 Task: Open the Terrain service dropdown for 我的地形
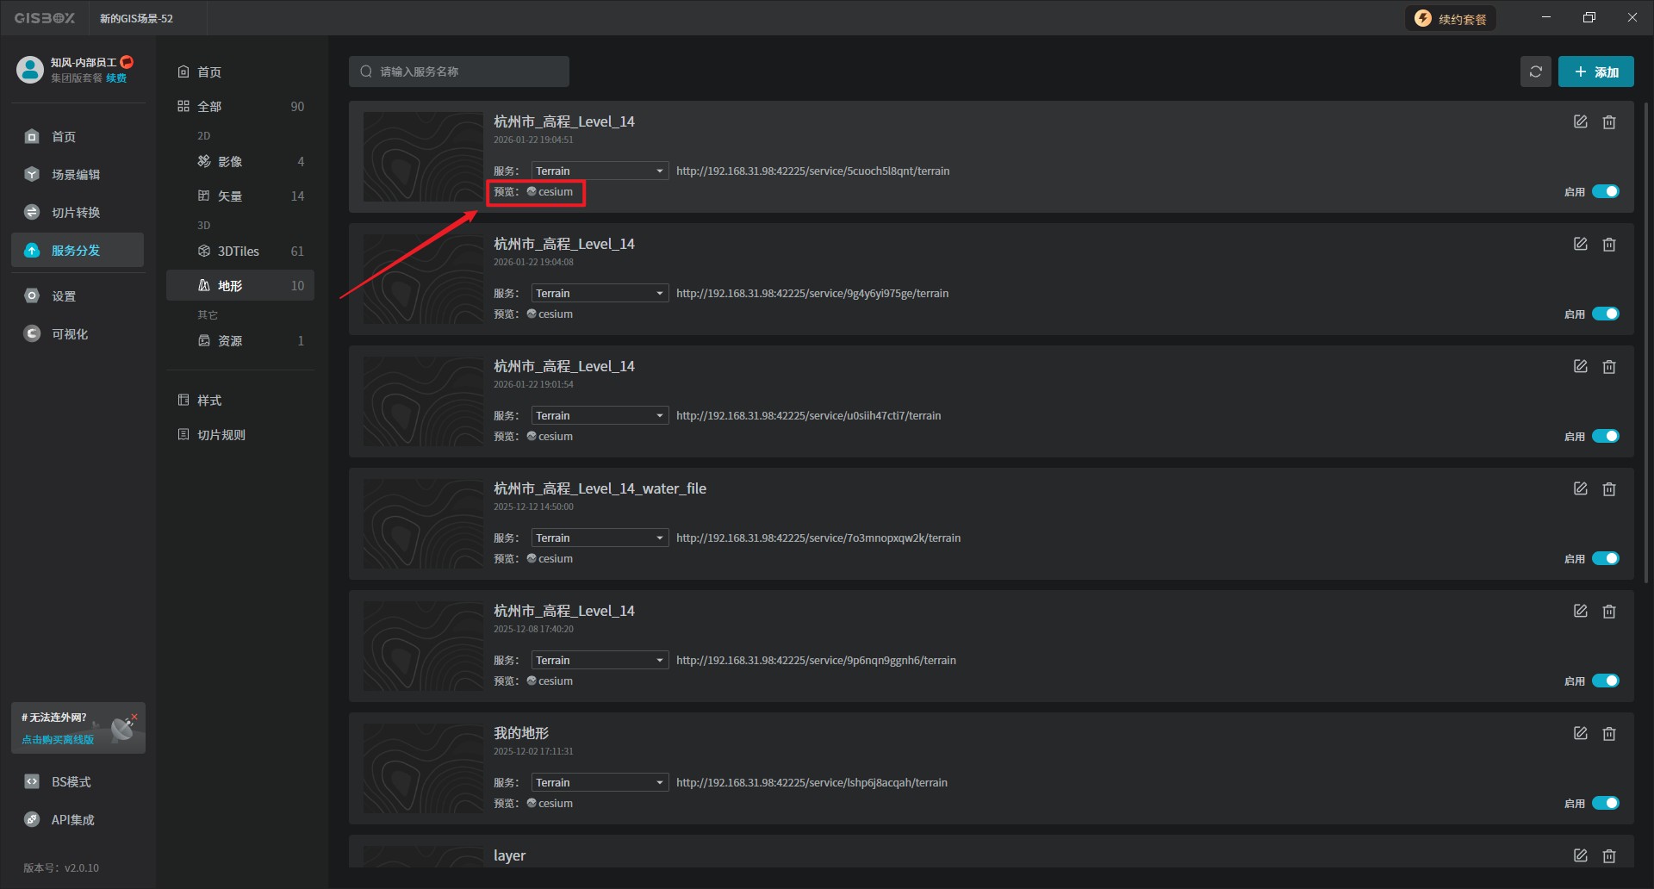(x=600, y=783)
